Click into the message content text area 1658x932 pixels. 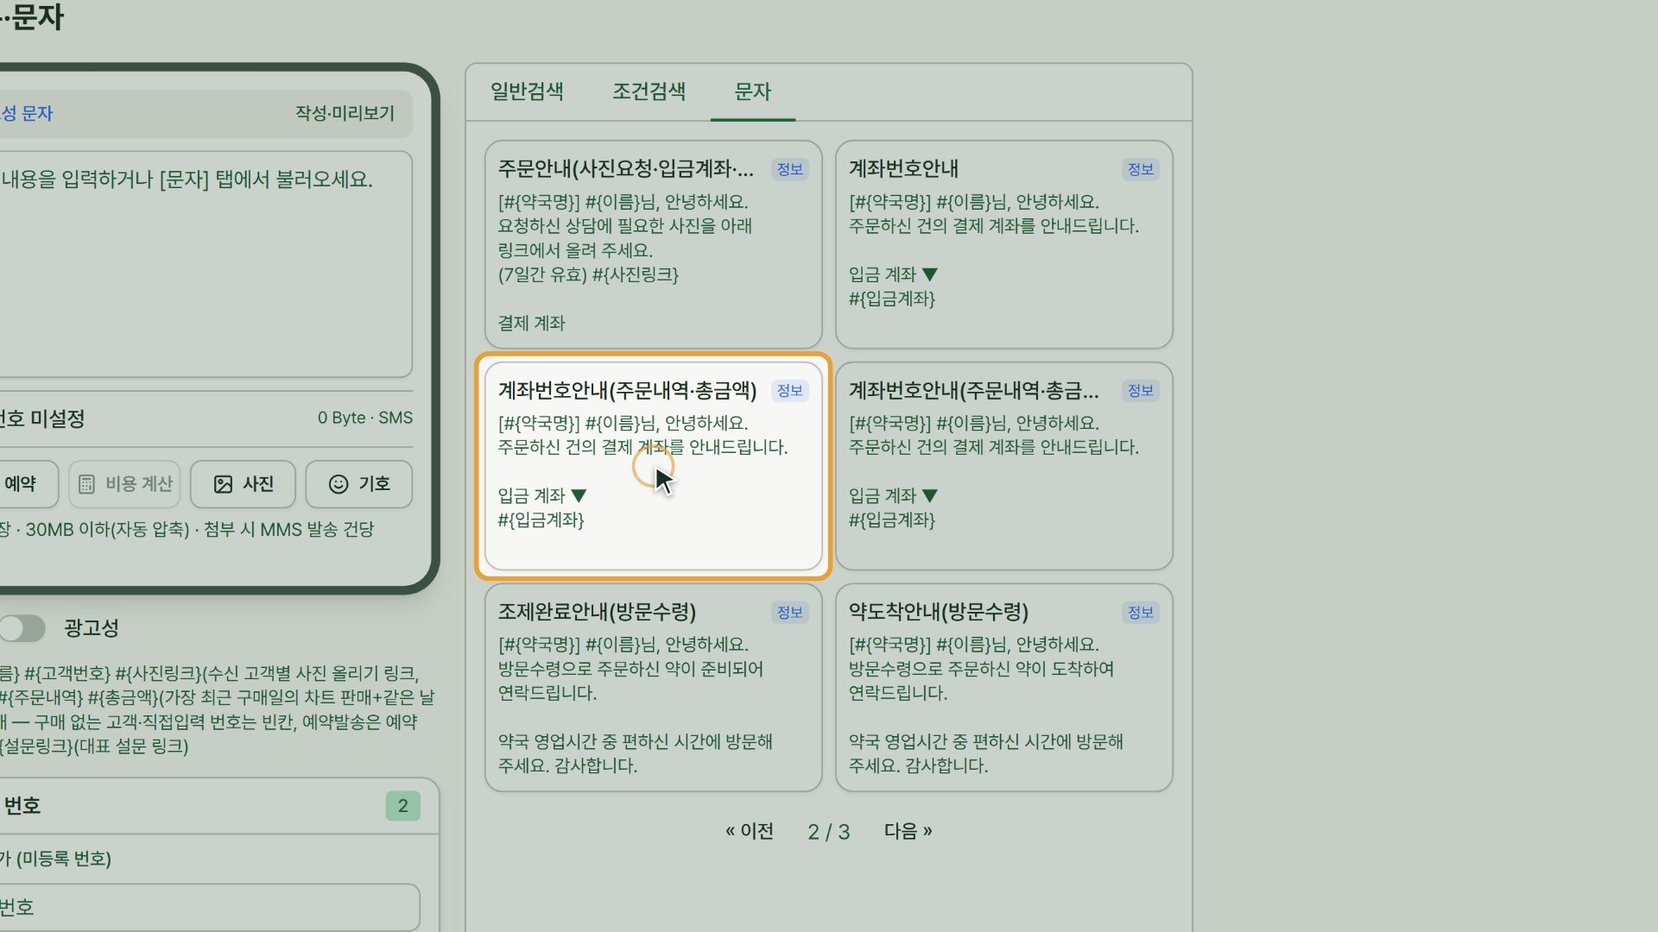(204, 264)
